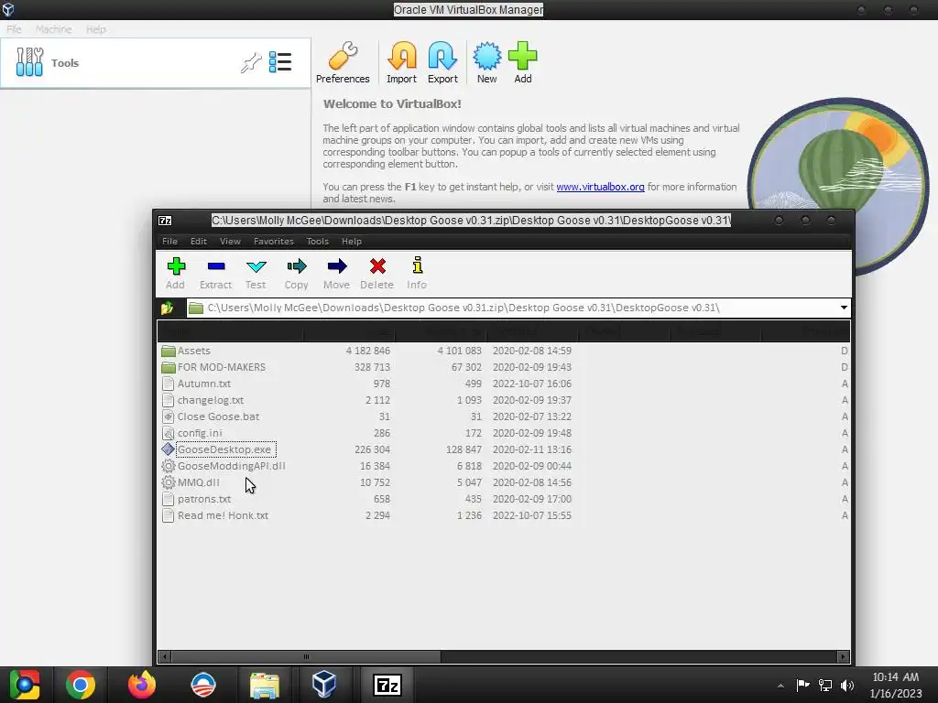Select config.ini file

tap(200, 433)
